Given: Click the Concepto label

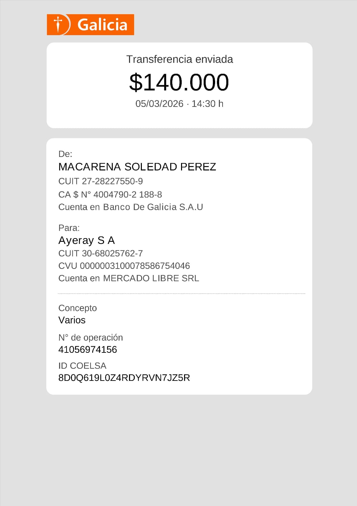Looking at the screenshot, I should point(78,308).
